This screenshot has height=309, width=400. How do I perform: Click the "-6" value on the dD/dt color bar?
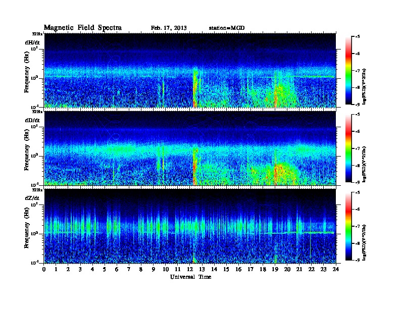click(x=357, y=131)
